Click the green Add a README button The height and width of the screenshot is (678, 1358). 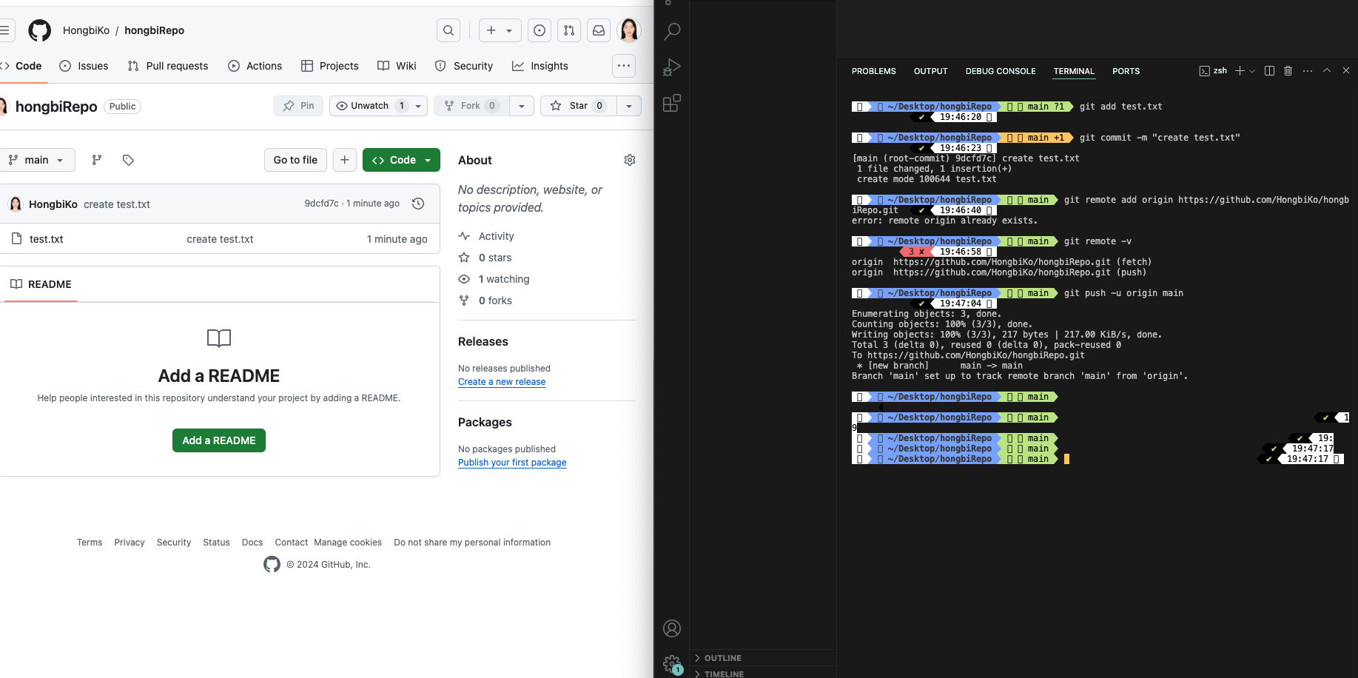coord(219,440)
